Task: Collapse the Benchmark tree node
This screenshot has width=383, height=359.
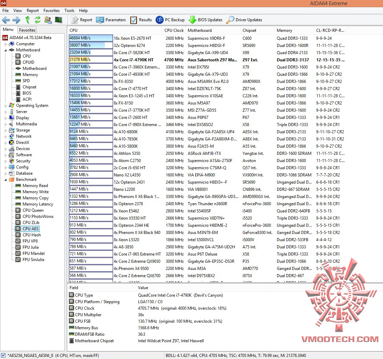Action: coord(5,180)
